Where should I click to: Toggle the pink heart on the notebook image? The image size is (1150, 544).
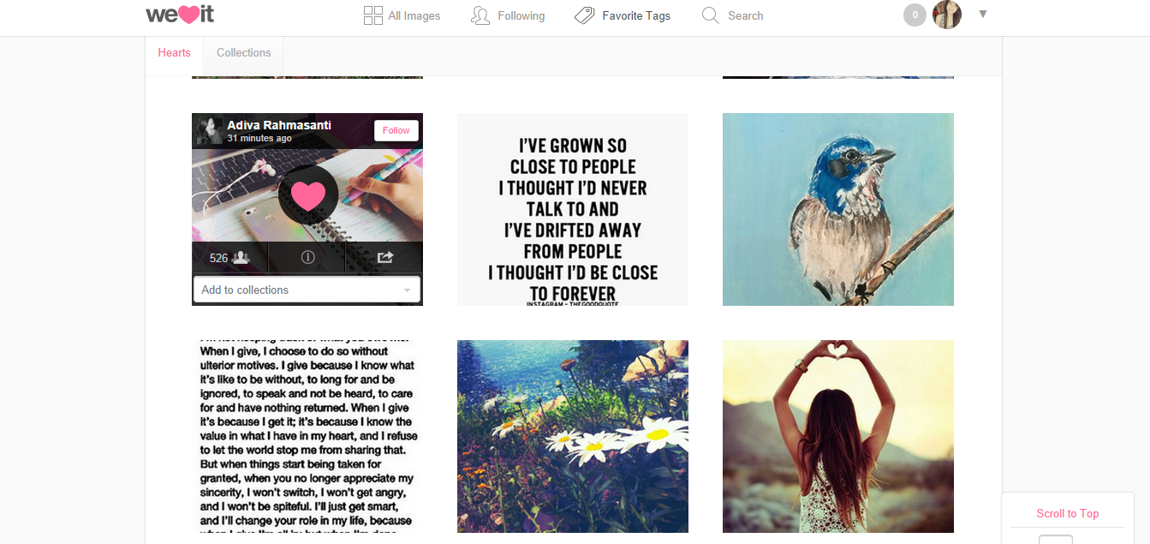[x=308, y=195]
